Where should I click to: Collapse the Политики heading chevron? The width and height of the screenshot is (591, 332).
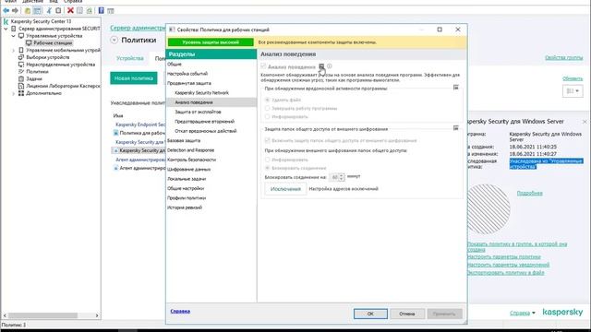pyautogui.click(x=115, y=40)
